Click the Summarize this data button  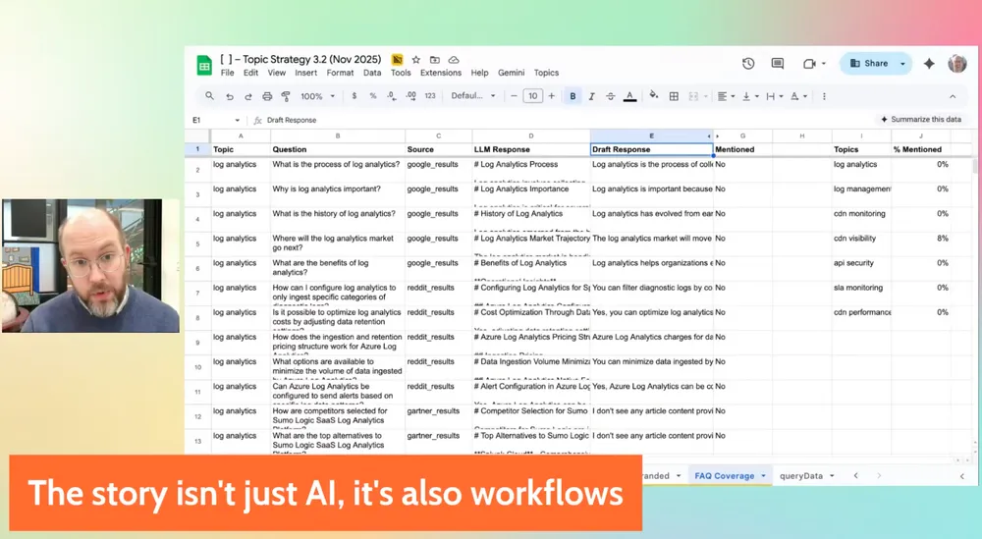(919, 120)
